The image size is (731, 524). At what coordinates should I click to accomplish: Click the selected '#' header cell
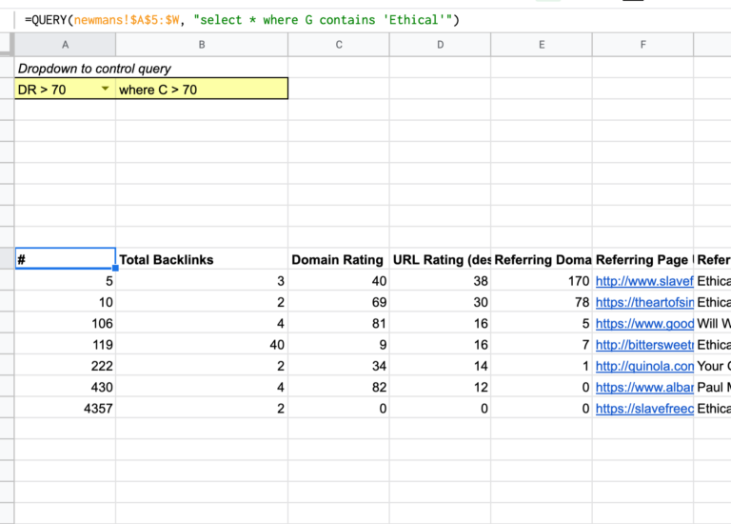[x=65, y=259]
